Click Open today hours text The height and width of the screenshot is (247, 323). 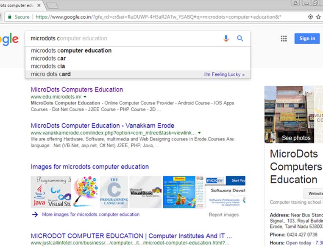298,243
